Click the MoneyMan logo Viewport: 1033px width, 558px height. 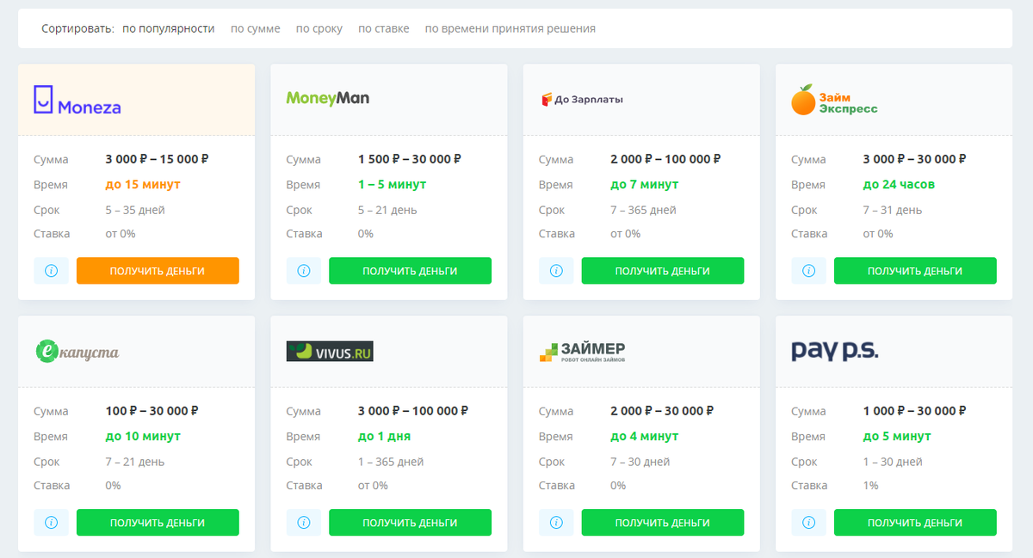point(328,98)
